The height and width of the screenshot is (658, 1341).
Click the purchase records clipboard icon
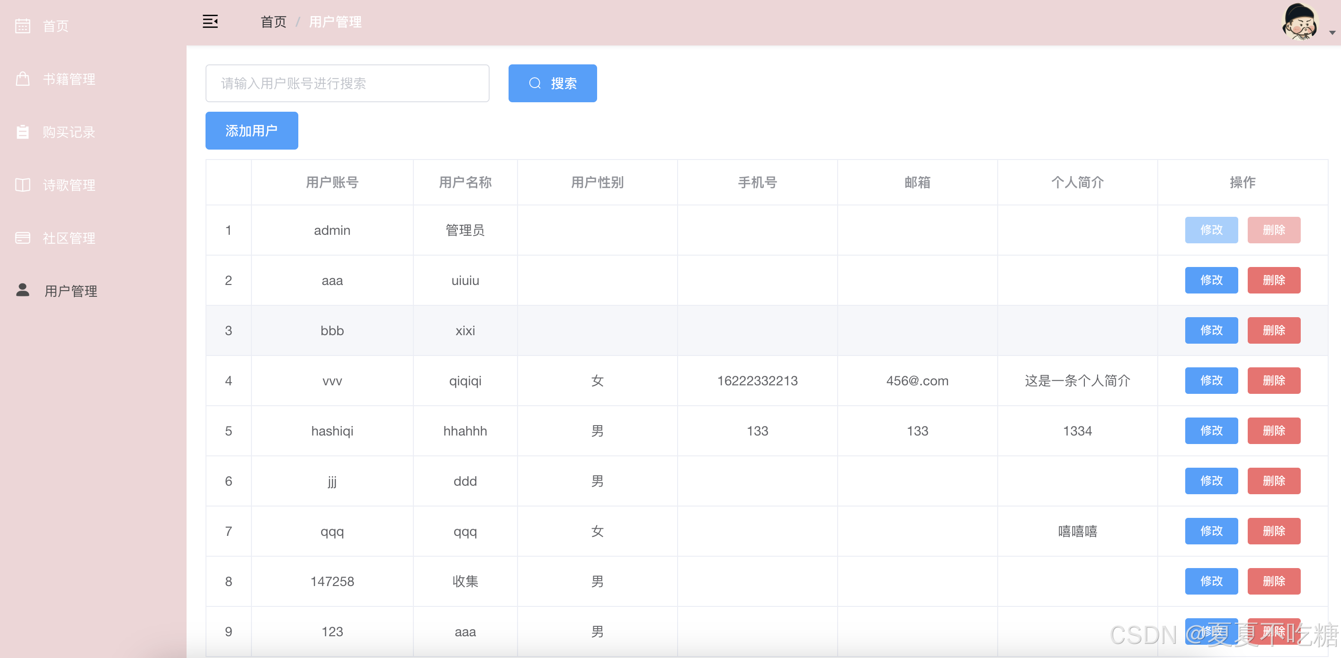click(22, 132)
